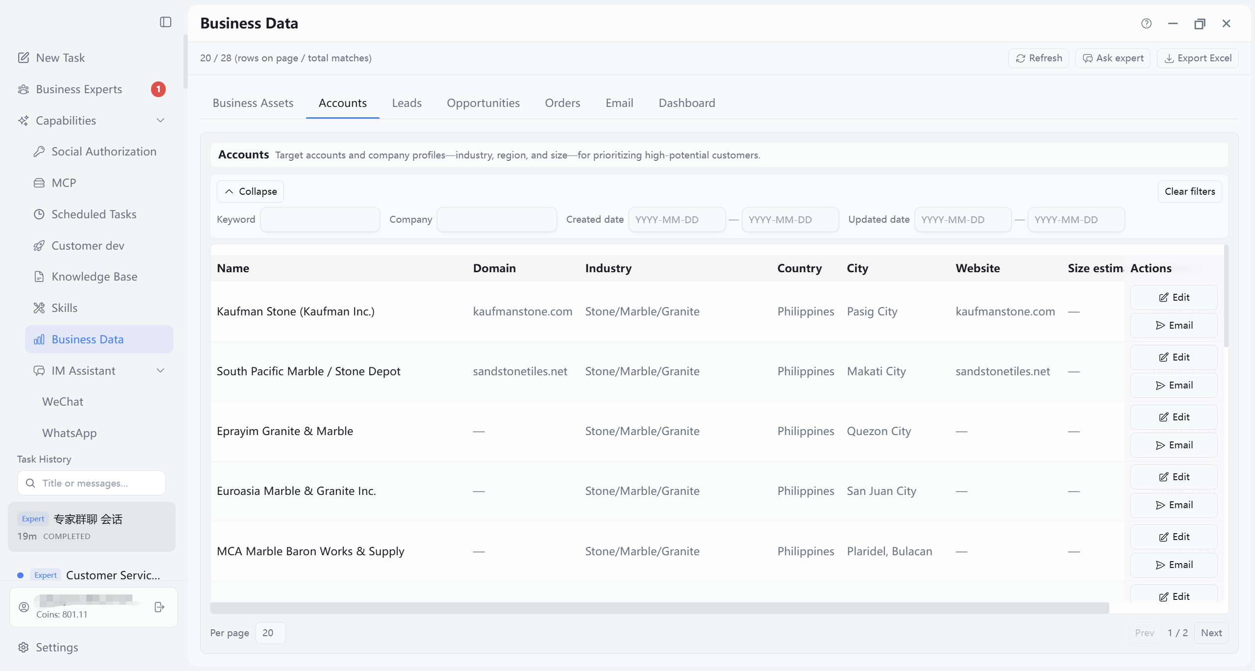Click the red notification badge on Business Experts

pyautogui.click(x=158, y=89)
